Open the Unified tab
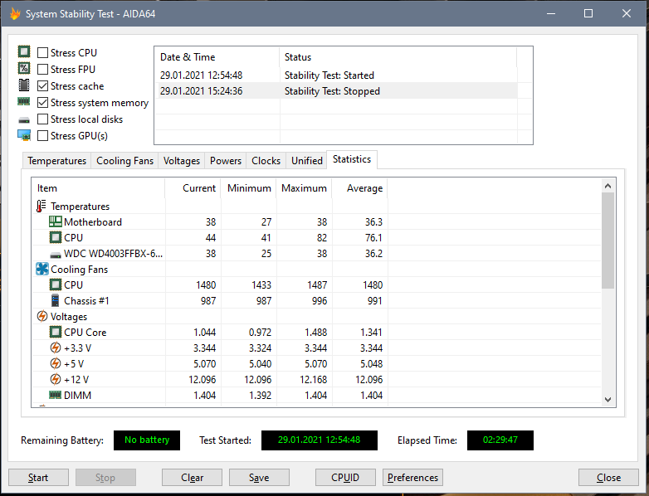The width and height of the screenshot is (649, 496). tap(307, 161)
